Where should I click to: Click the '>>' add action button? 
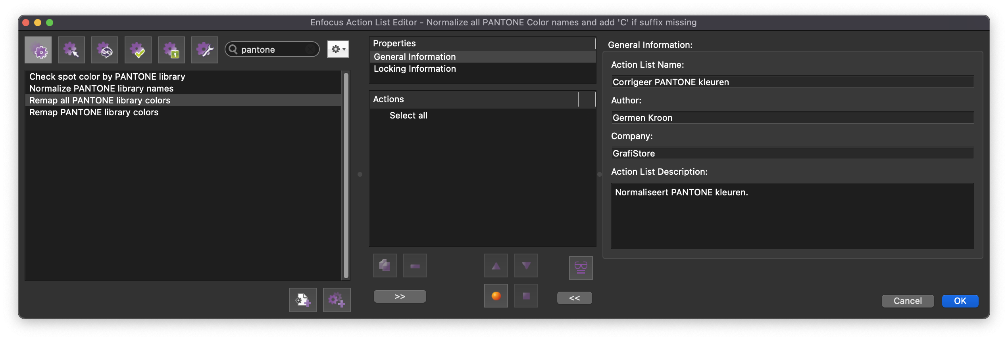400,296
